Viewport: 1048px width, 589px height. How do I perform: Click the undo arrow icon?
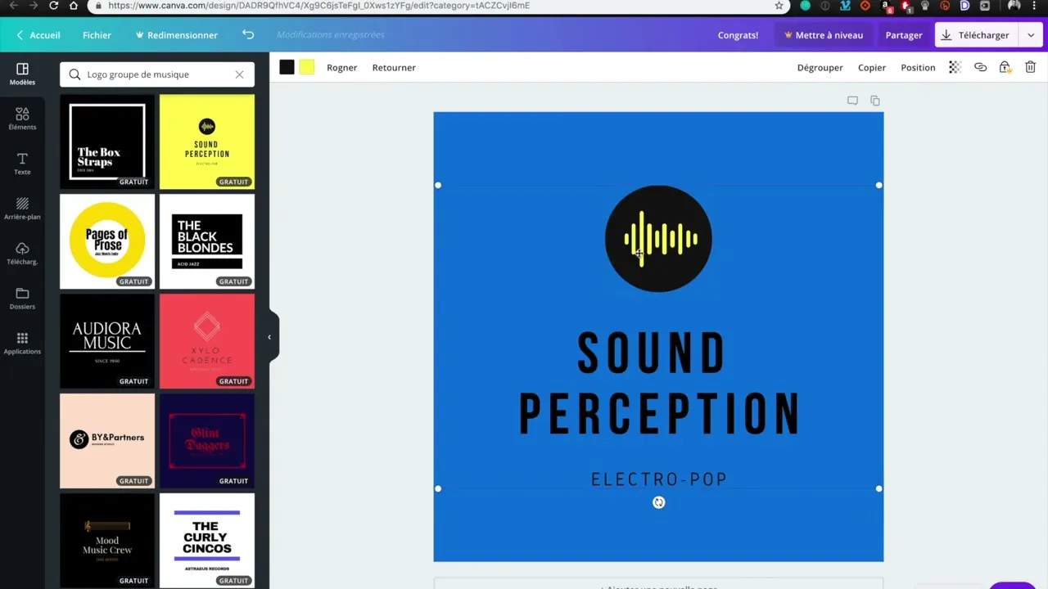pos(248,35)
